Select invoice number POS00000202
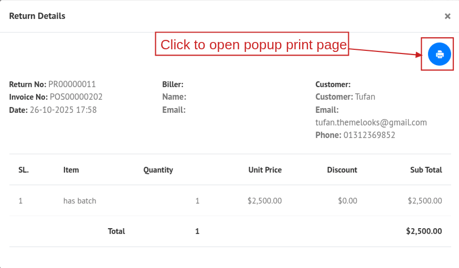Screen dimensions: 459x268 (x=76, y=97)
